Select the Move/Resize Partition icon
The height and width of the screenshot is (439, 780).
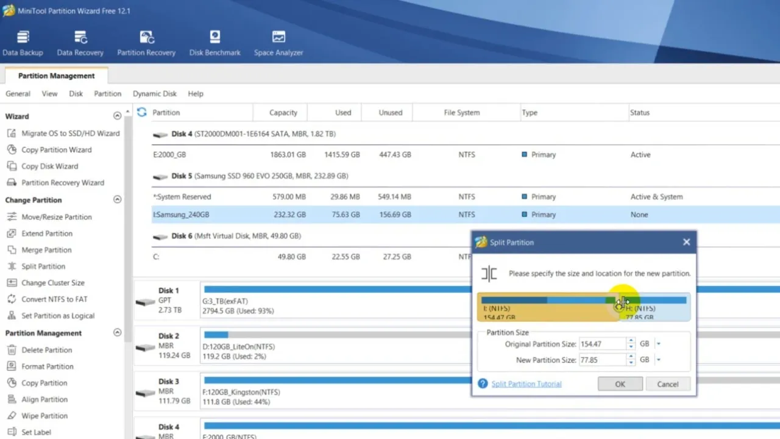[x=12, y=216]
